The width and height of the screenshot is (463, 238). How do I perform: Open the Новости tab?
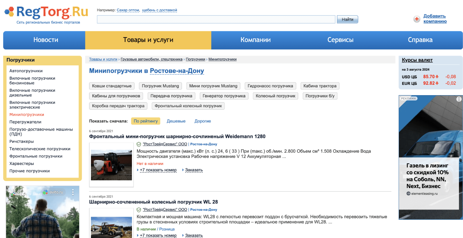click(x=46, y=40)
